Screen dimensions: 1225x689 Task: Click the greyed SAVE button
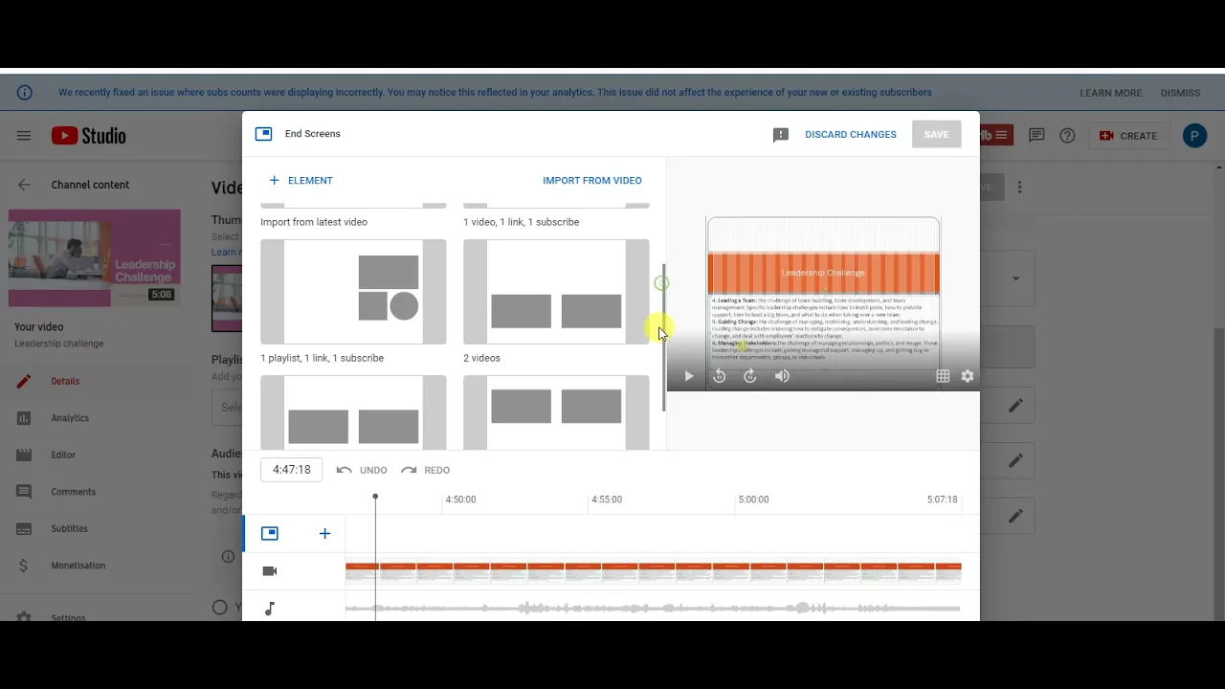tap(936, 135)
